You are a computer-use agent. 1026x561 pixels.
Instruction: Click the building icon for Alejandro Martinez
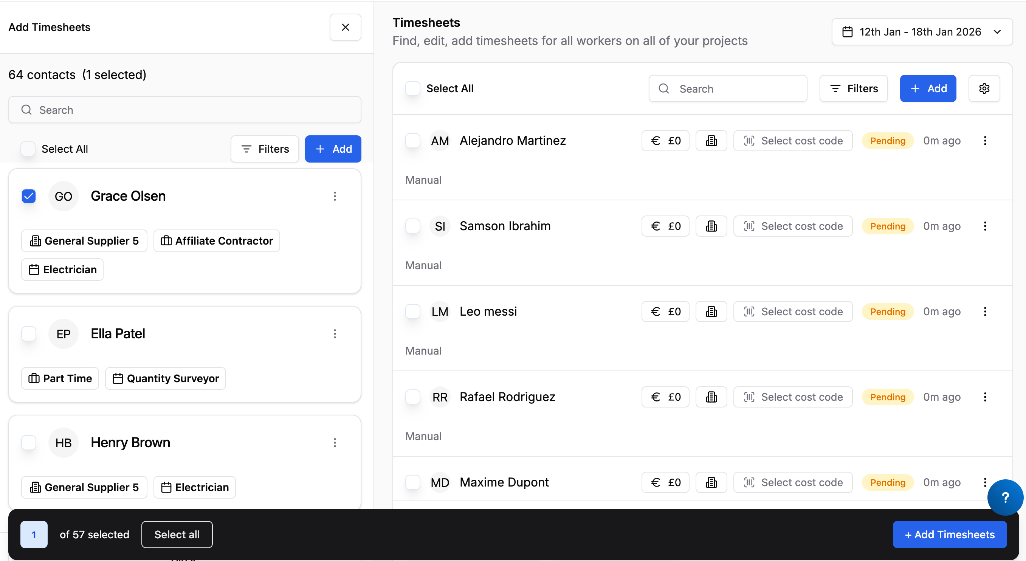pos(711,141)
